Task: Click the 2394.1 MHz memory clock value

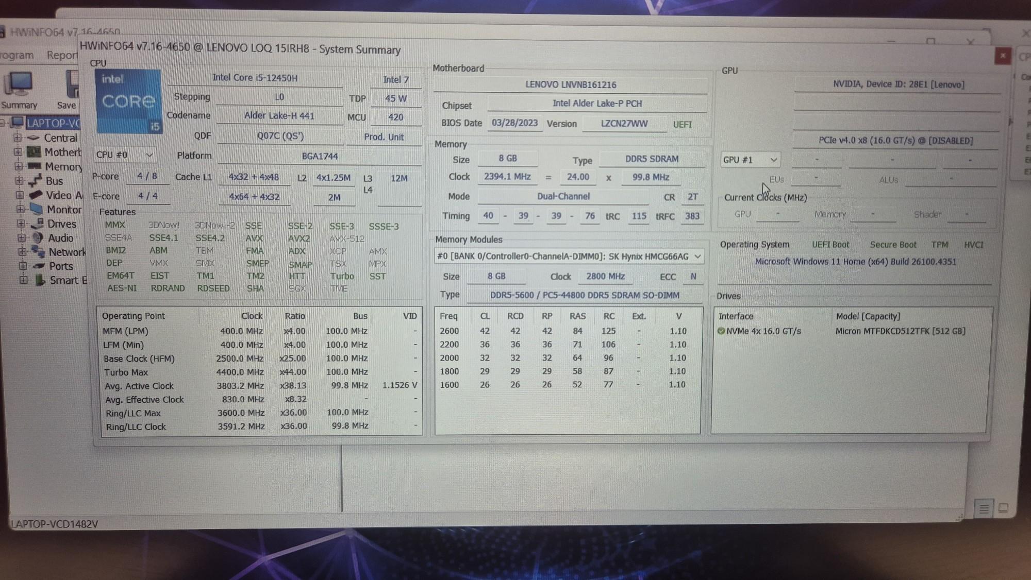Action: 507,177
